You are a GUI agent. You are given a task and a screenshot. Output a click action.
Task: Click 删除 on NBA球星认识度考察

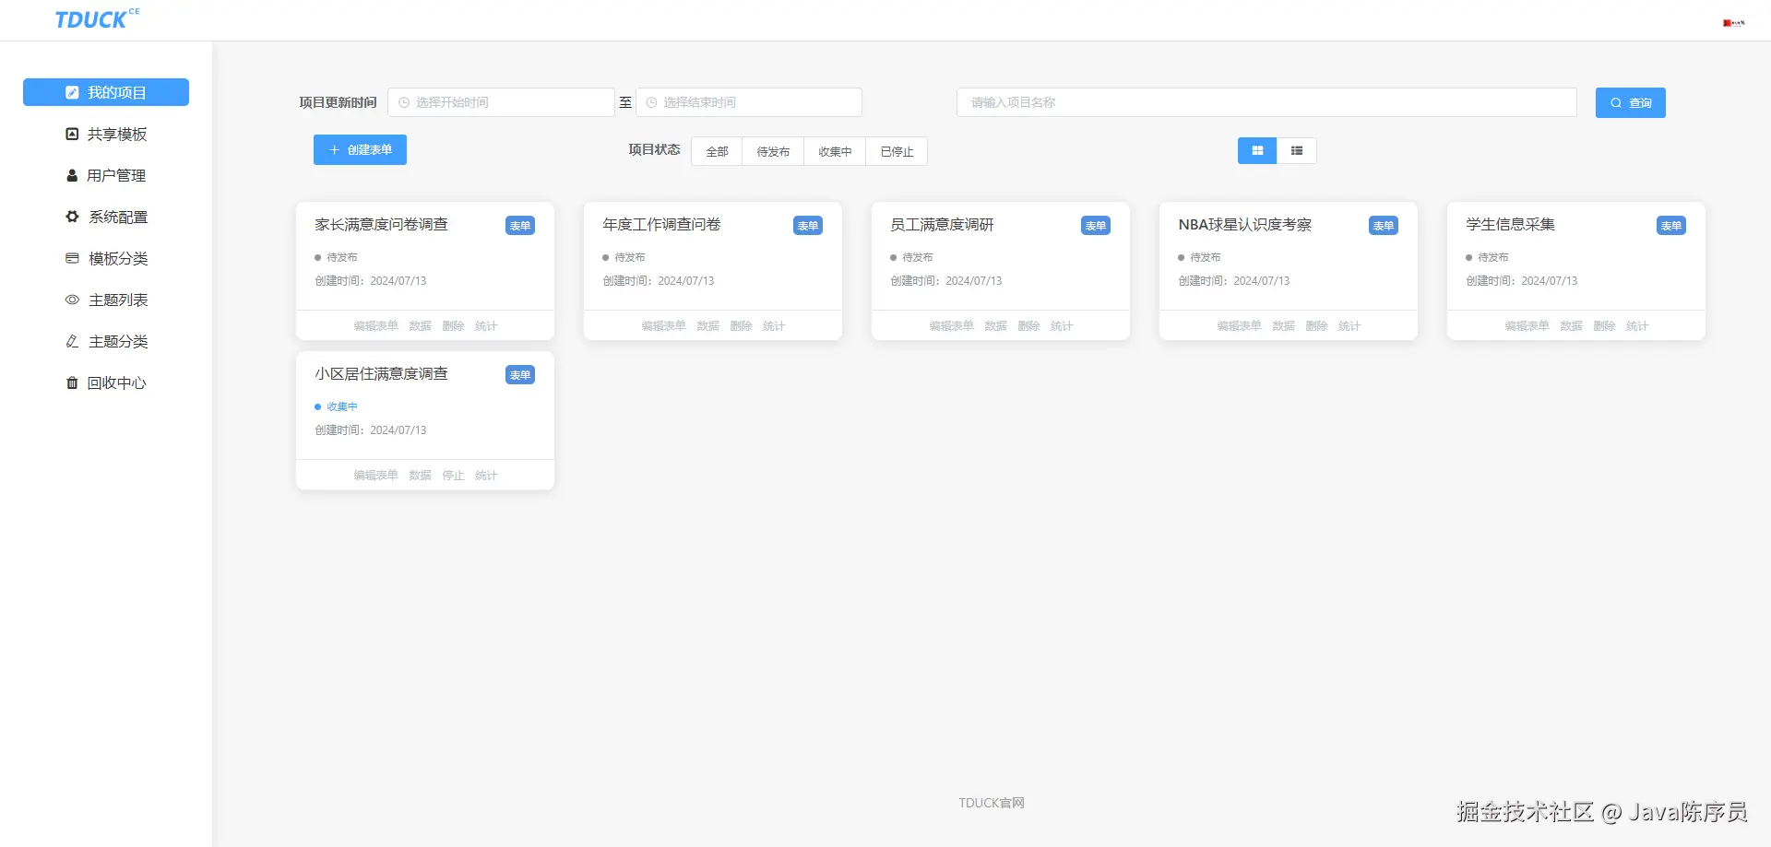(x=1316, y=326)
